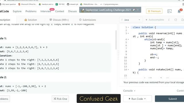Open the C programming exercise bookmark

coord(110,4)
